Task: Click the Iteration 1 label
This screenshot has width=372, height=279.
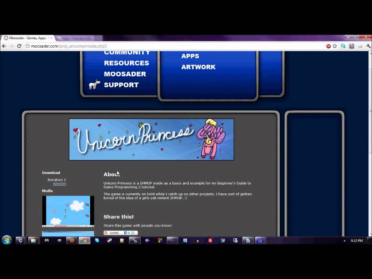Action: coord(57,180)
